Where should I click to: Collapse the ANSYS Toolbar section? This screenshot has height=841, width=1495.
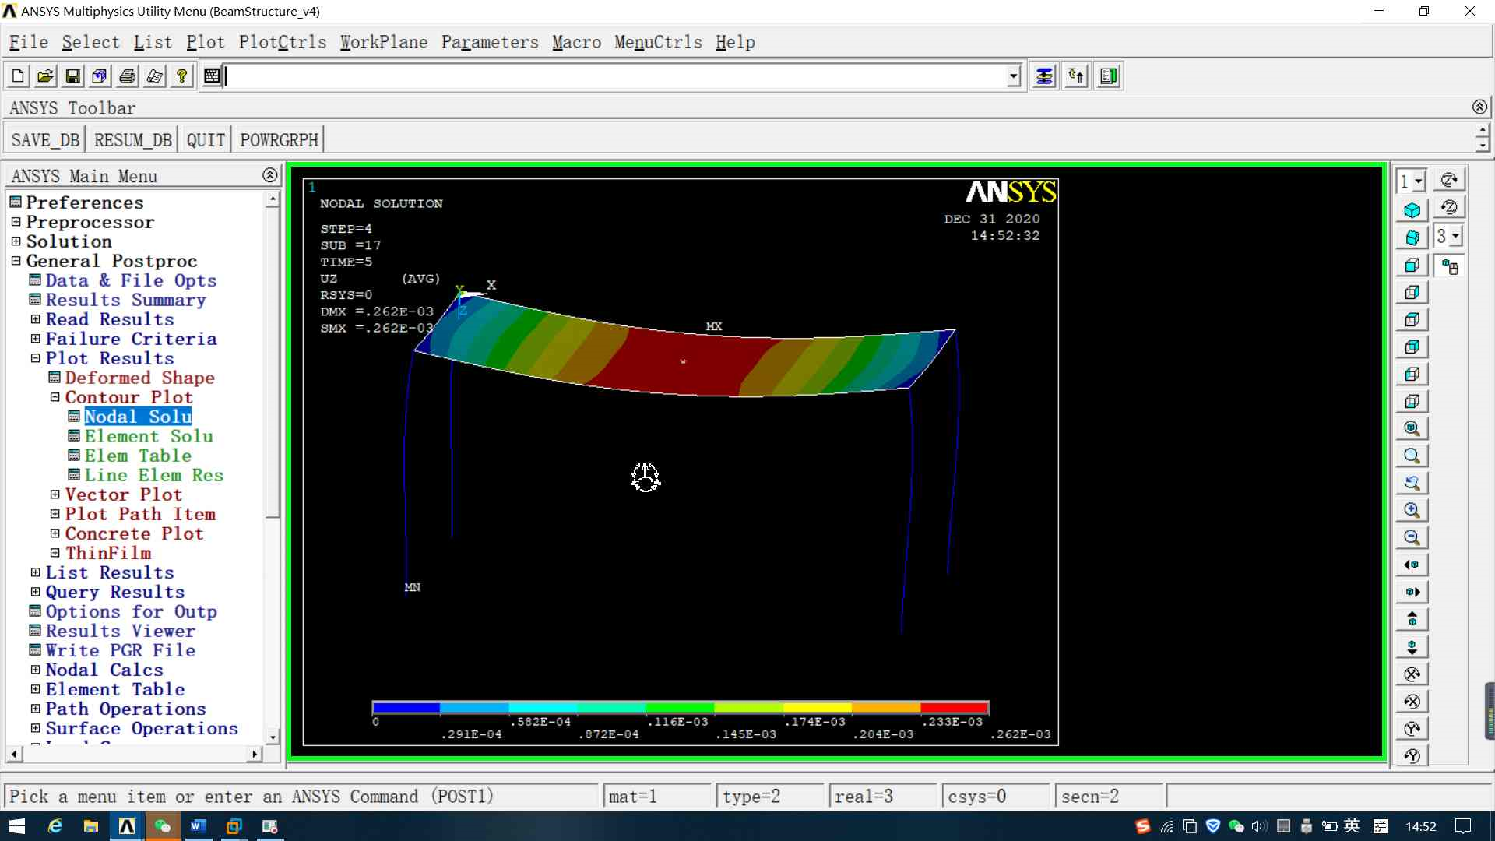1479,107
